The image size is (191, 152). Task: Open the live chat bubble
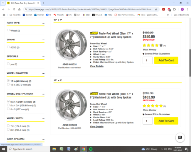coord(180,138)
